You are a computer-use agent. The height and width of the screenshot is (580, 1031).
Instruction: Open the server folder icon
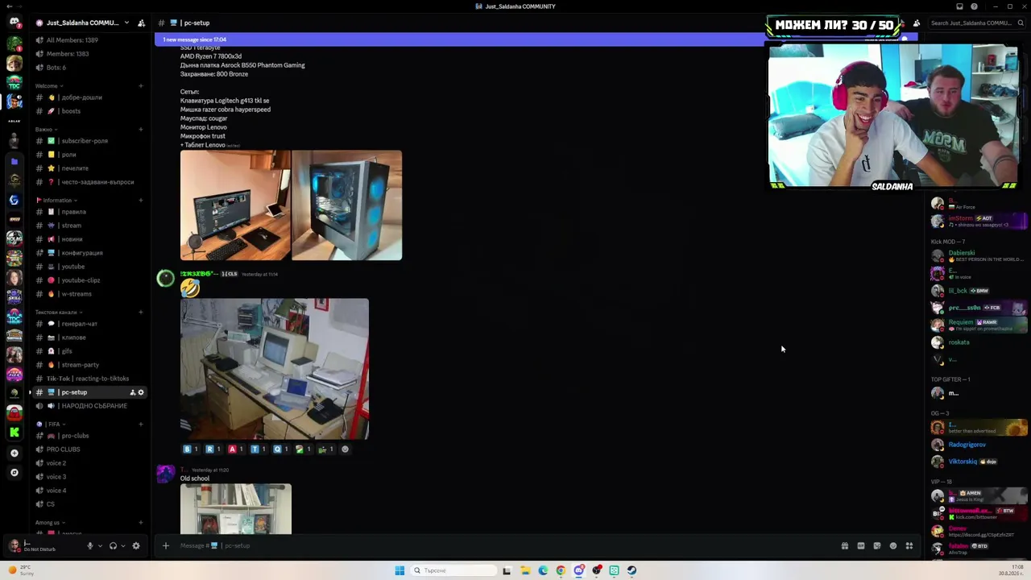point(14,161)
